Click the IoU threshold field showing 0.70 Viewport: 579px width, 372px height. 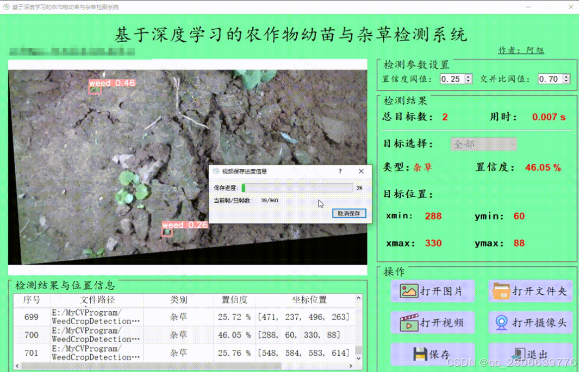click(x=550, y=79)
